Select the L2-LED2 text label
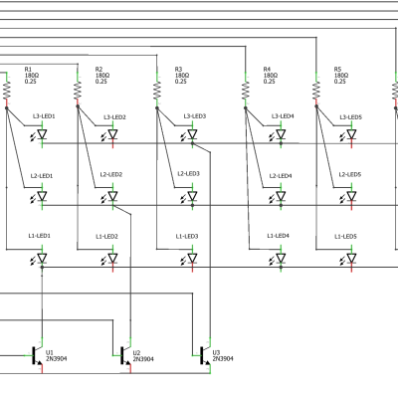The height and width of the screenshot is (398, 398). pyautogui.click(x=111, y=174)
